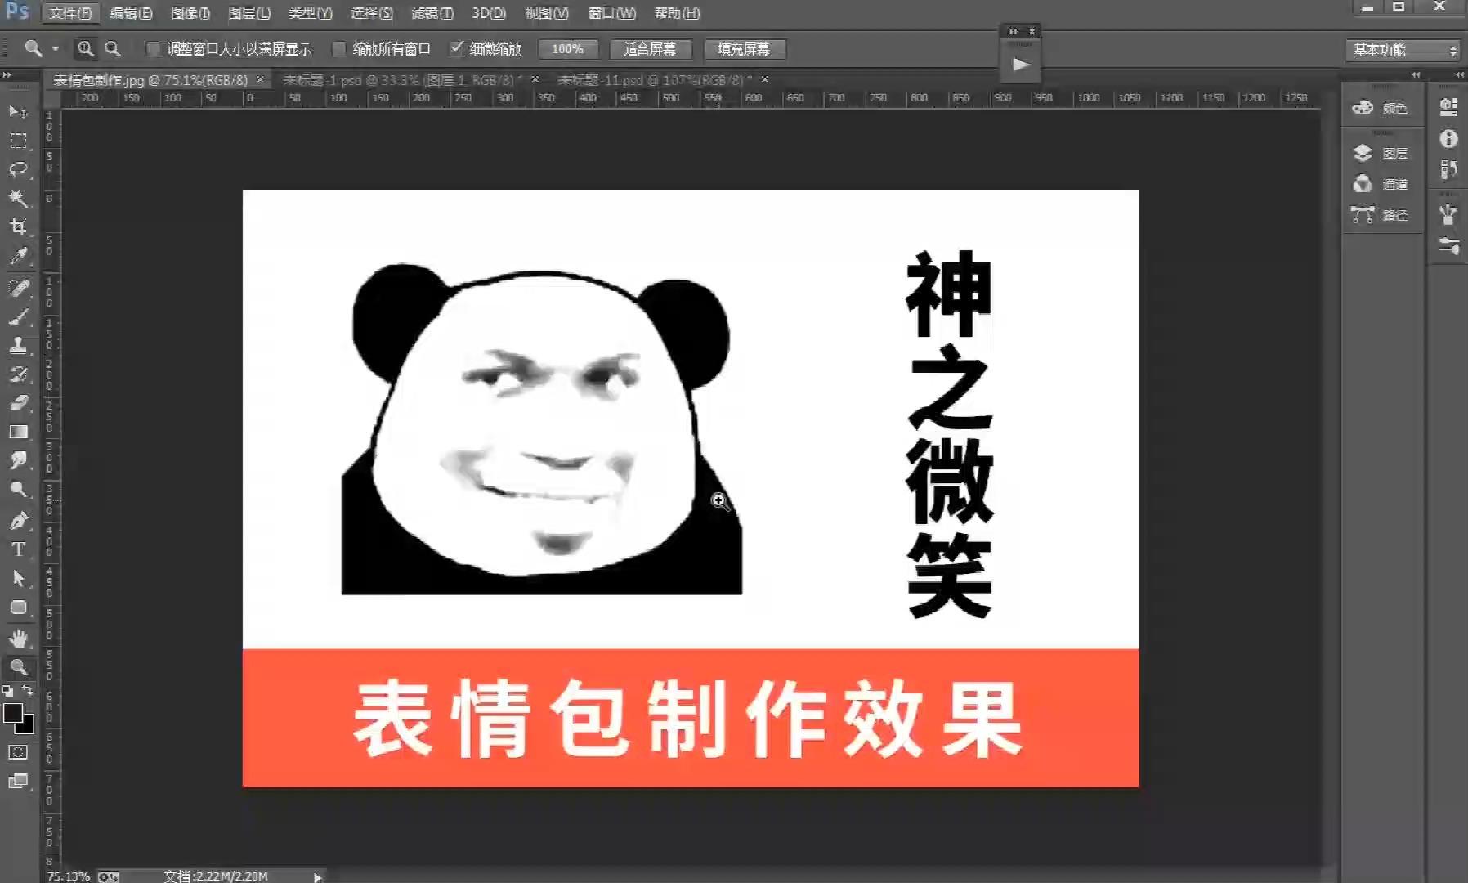This screenshot has height=883, width=1468.
Task: Open the Layers panel (图层)
Action: click(1380, 153)
